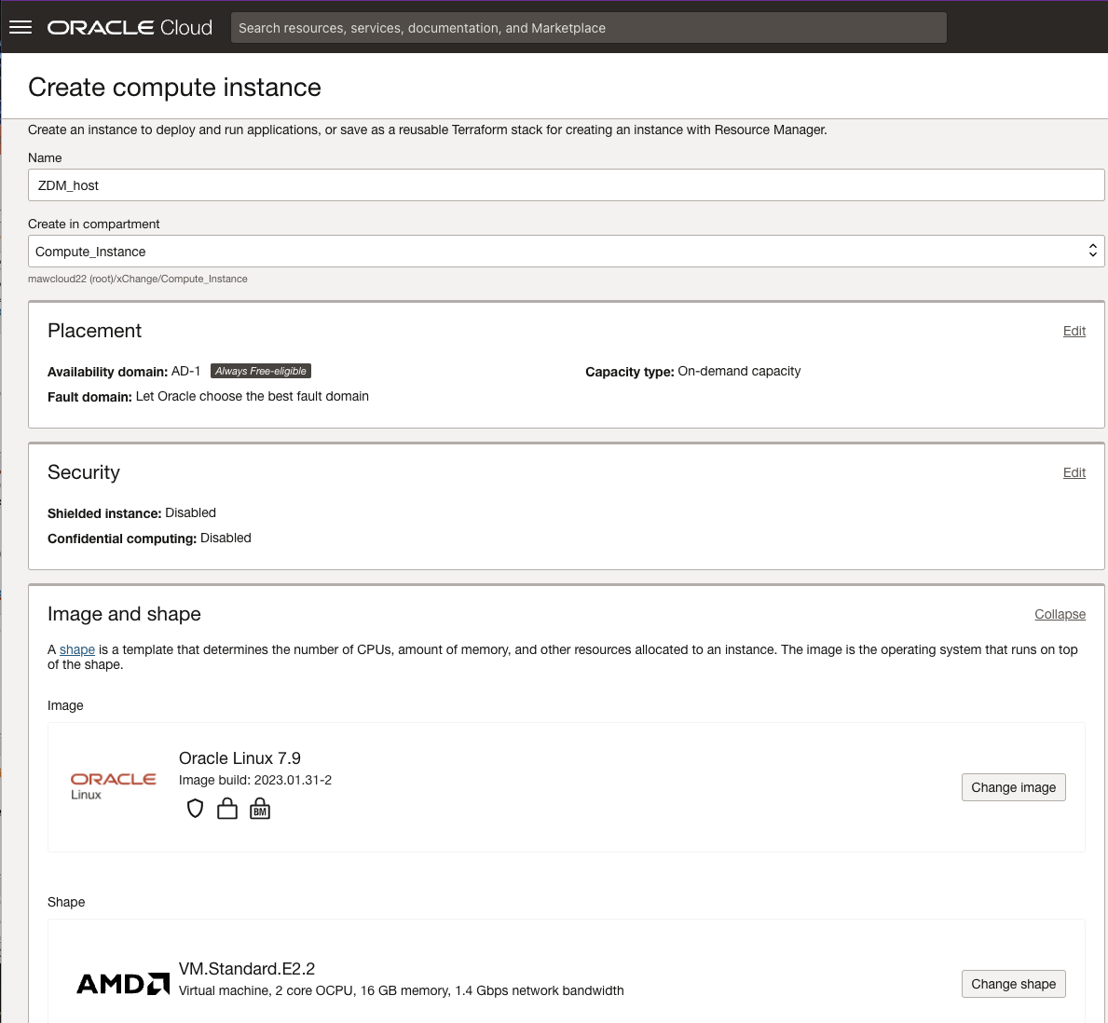Edit the Security section

pyautogui.click(x=1074, y=472)
